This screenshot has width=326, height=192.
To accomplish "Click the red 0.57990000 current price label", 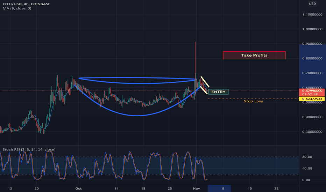I will (x=312, y=91).
